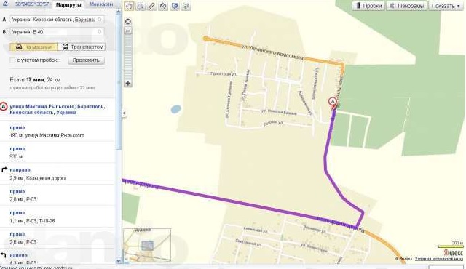Activate the ruler measuring tool
The image size is (466, 269).
[151, 6]
